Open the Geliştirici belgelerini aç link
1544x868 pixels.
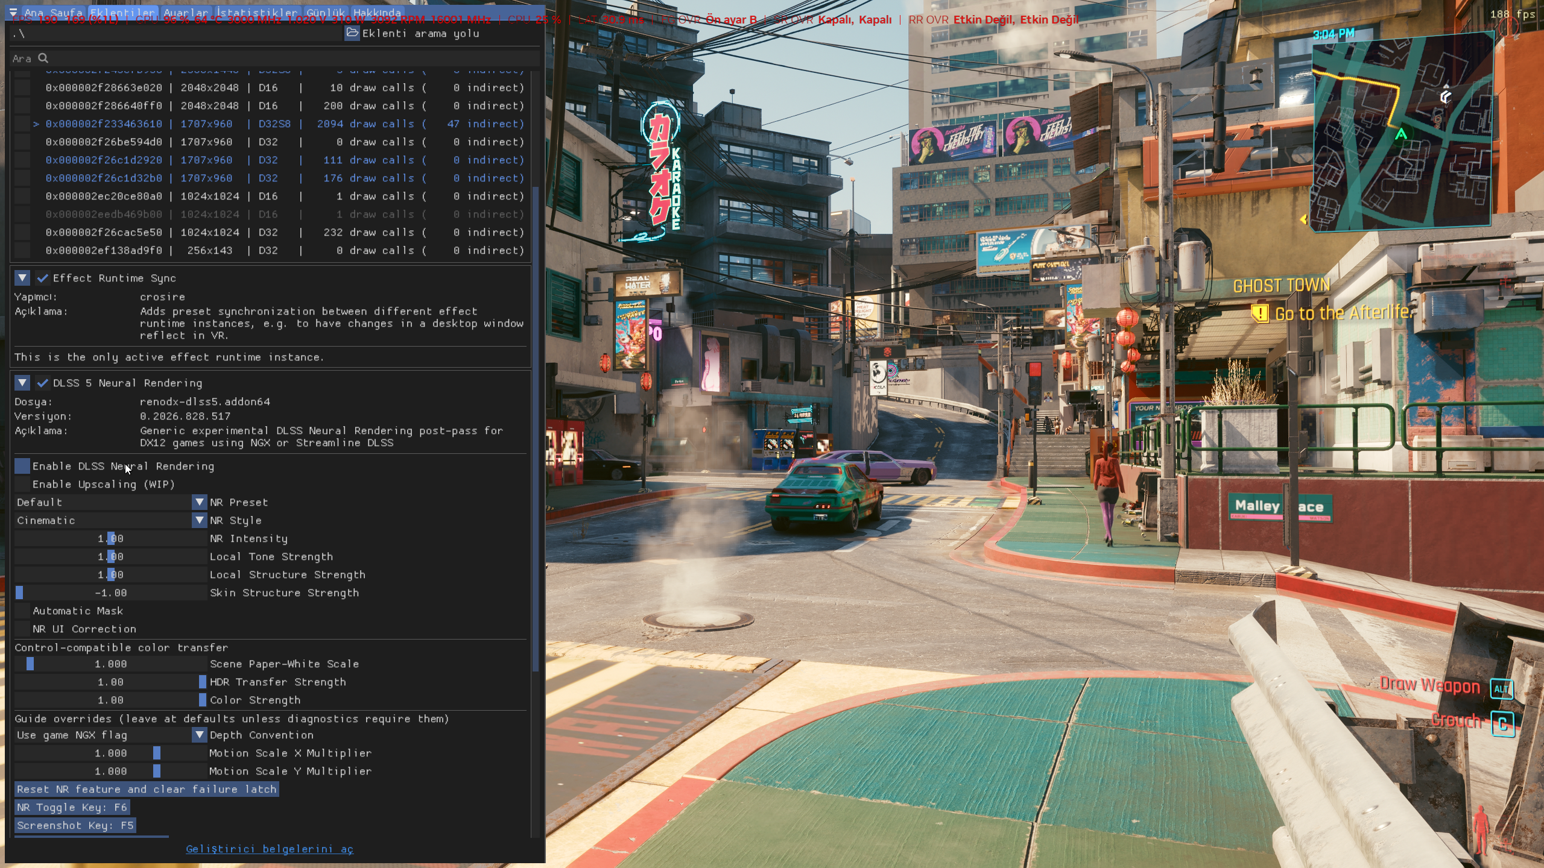coord(270,849)
